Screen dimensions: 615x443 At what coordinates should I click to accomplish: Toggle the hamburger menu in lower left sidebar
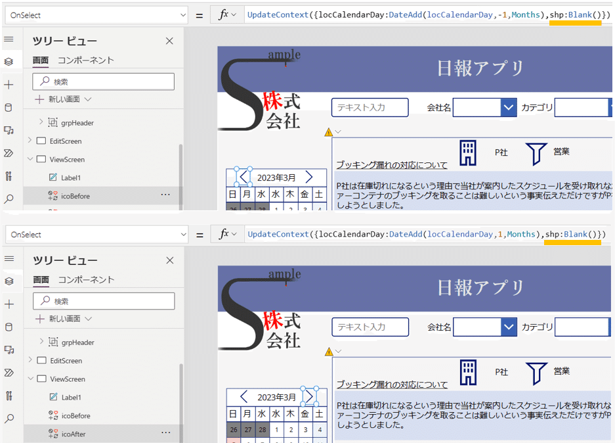tap(9, 259)
